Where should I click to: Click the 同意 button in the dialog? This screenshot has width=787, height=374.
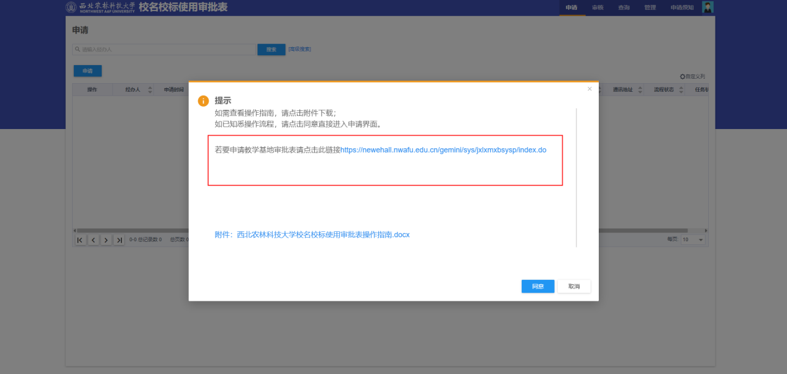click(538, 286)
